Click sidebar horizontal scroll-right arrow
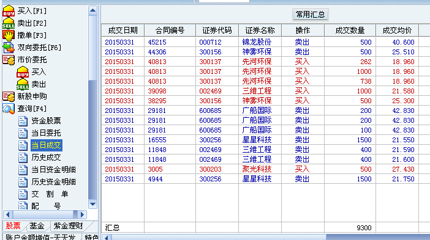Screen dimensions: 430x240 pos(82,214)
